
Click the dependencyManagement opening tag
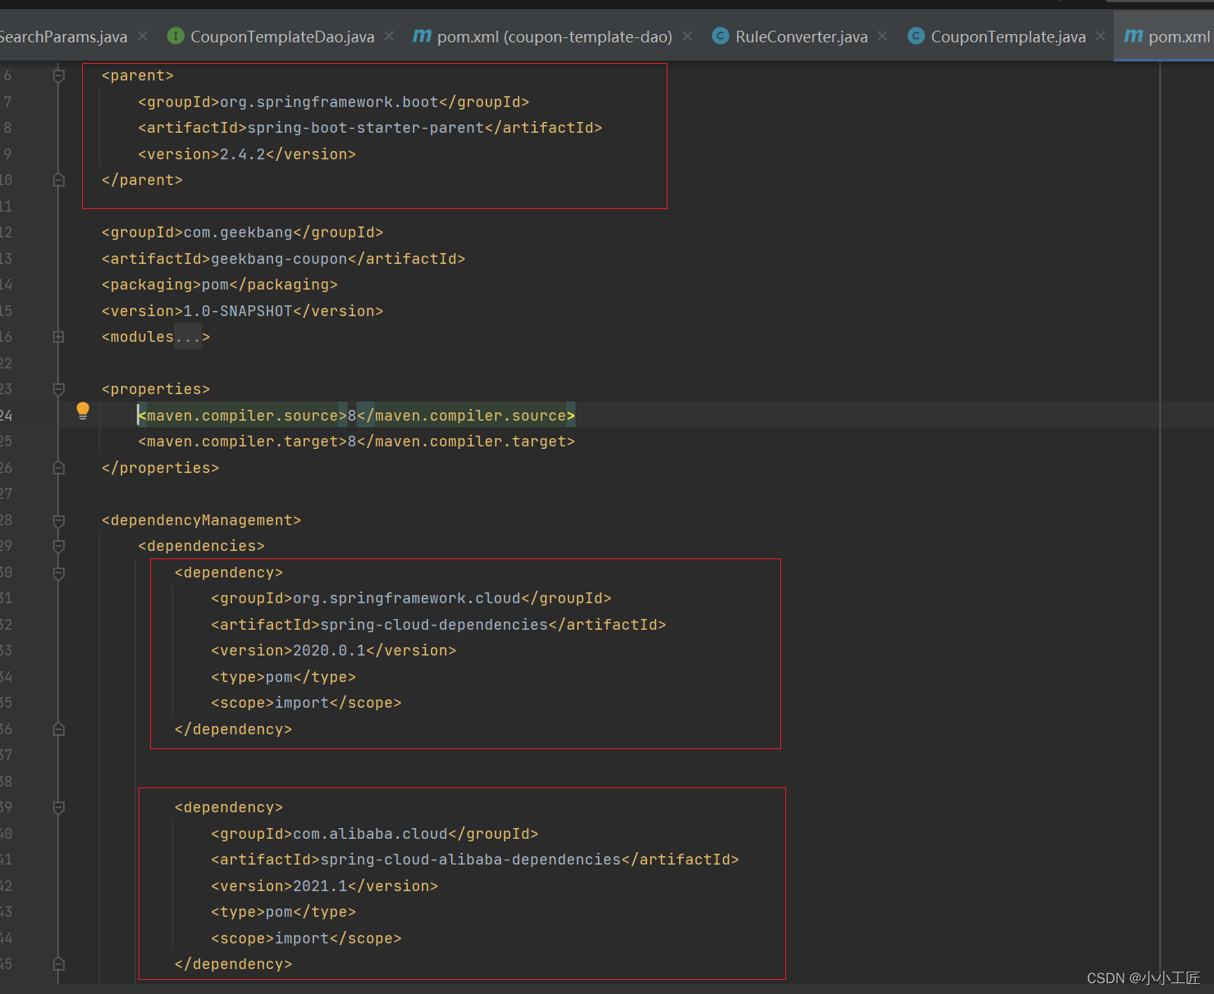coord(202,520)
